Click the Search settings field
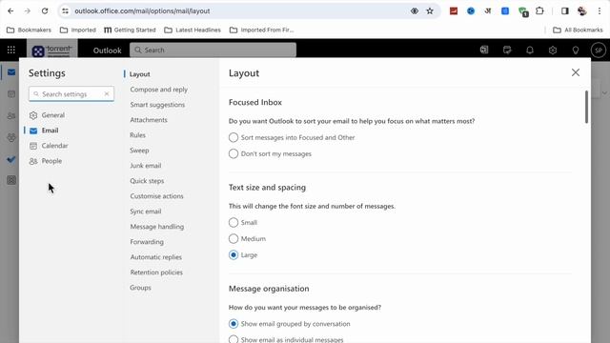The width and height of the screenshot is (610, 343). click(x=71, y=93)
